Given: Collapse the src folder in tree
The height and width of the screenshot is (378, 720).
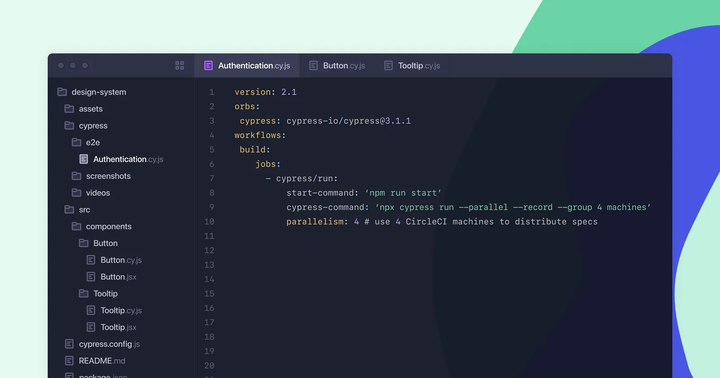Looking at the screenshot, I should click(x=84, y=210).
